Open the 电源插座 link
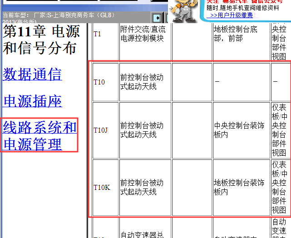This screenshot has width=291, height=238. point(32,101)
